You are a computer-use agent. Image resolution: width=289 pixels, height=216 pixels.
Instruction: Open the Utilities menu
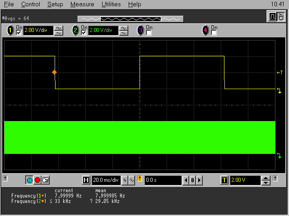pyautogui.click(x=111, y=4)
